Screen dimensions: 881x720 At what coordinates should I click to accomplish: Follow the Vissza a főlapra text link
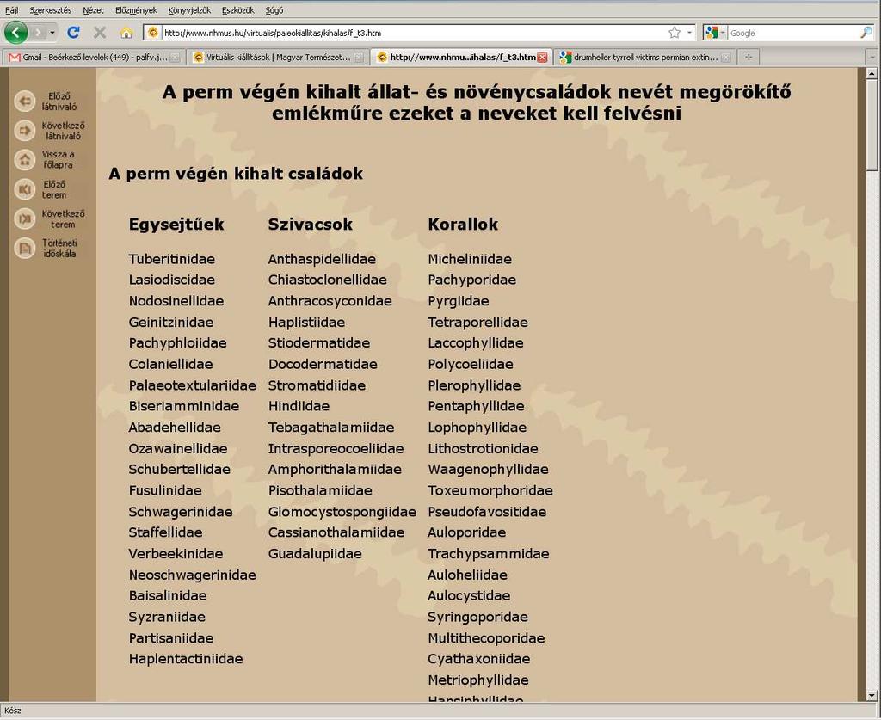tap(58, 159)
